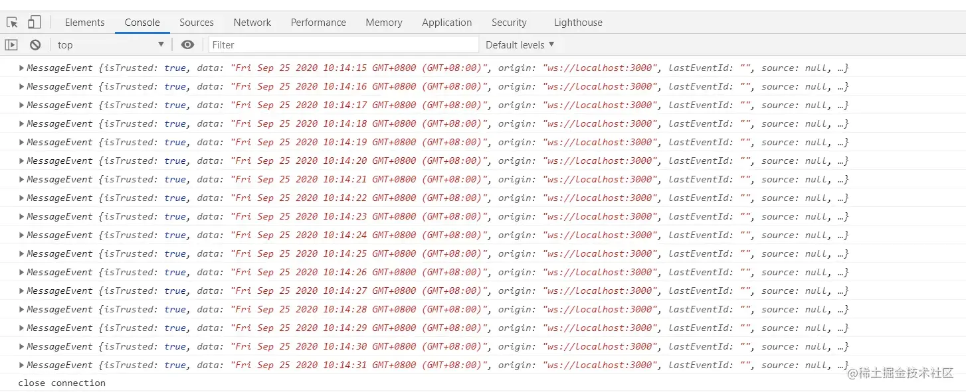Toggle the device toolbar icon
Screen dimensions: 966x392
(34, 23)
